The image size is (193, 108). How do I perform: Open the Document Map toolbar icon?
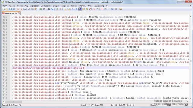pyautogui.click(x=87, y=9)
